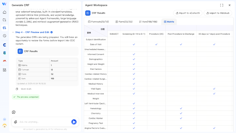Click Import to eCollect5 button
Image resolution: width=236 pixels, height=133 pixels.
click(188, 13)
